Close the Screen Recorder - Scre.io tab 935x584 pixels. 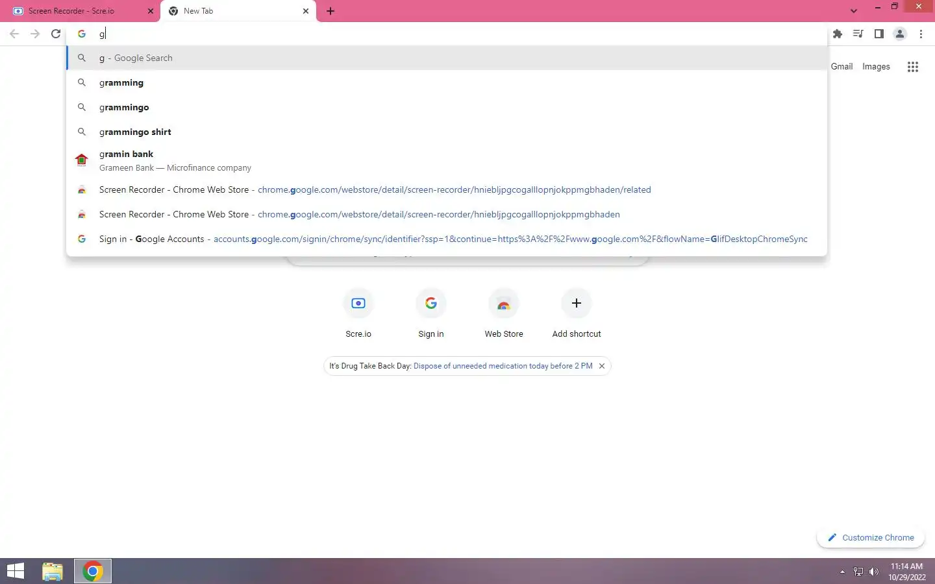151,11
